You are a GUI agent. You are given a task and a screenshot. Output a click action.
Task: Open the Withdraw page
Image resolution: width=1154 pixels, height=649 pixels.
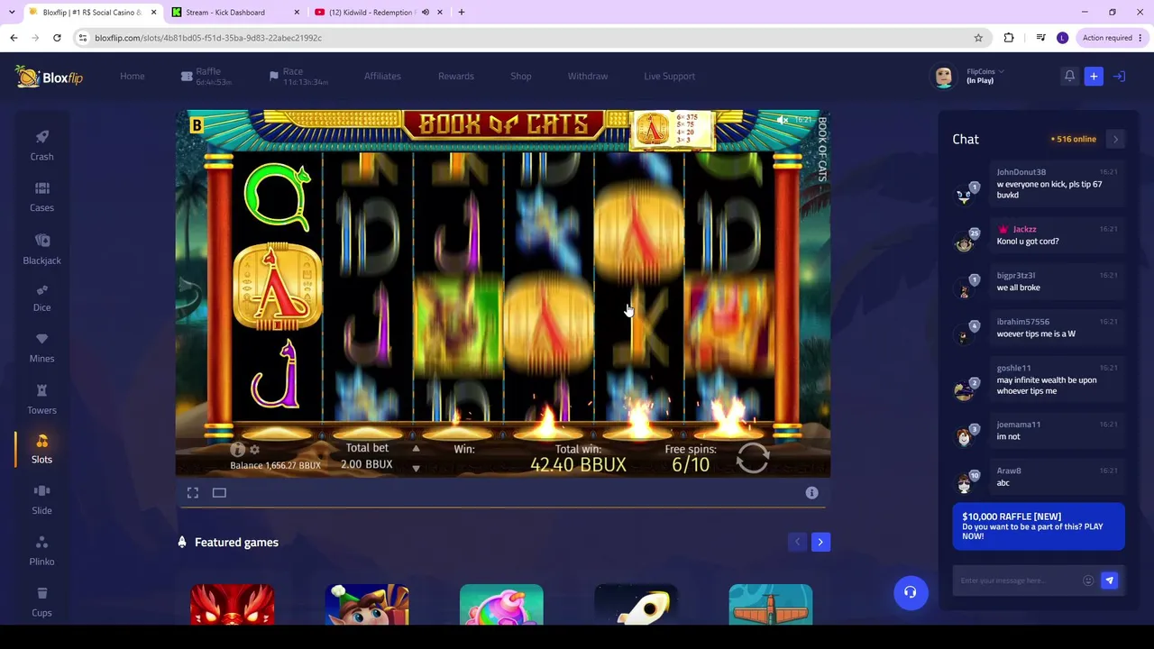pos(588,77)
